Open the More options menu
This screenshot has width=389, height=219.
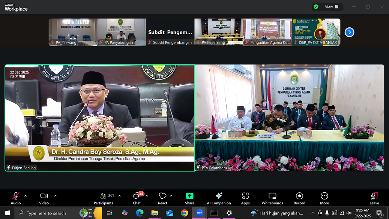pyautogui.click(x=324, y=198)
